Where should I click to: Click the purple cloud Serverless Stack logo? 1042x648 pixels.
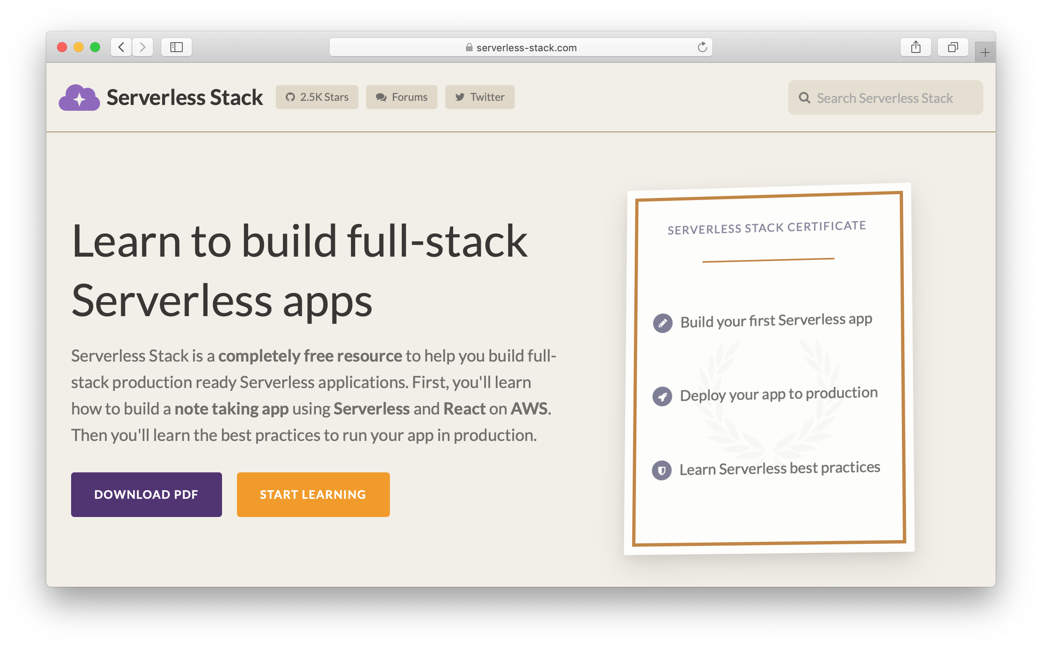(79, 97)
